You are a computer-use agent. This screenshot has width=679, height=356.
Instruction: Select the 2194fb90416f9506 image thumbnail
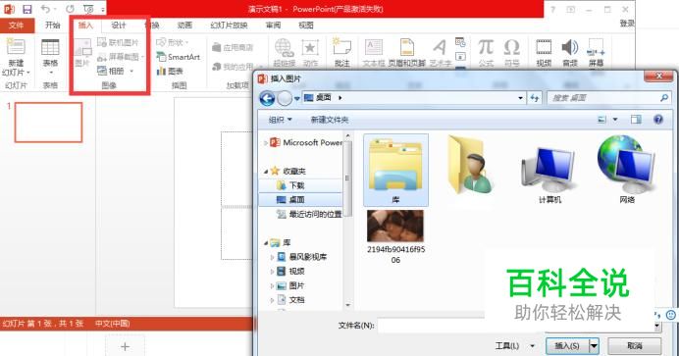tap(395, 226)
